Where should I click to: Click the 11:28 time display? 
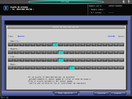(6, 97)
